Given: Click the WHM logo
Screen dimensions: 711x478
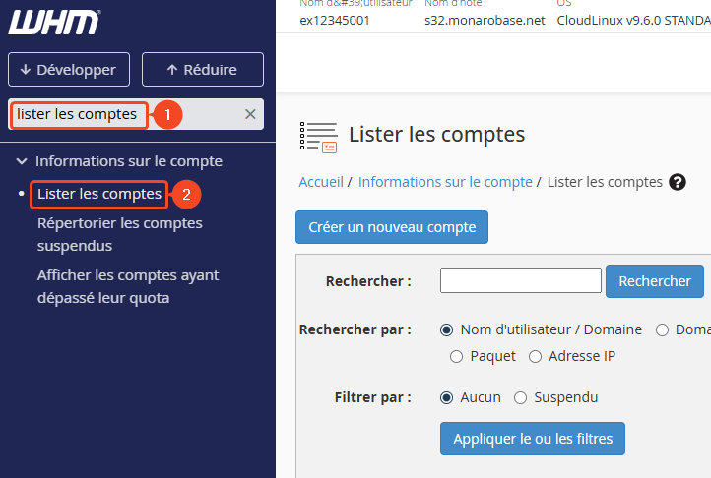Looking at the screenshot, I should click(53, 22).
